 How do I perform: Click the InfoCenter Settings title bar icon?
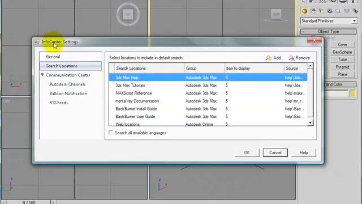pos(37,42)
